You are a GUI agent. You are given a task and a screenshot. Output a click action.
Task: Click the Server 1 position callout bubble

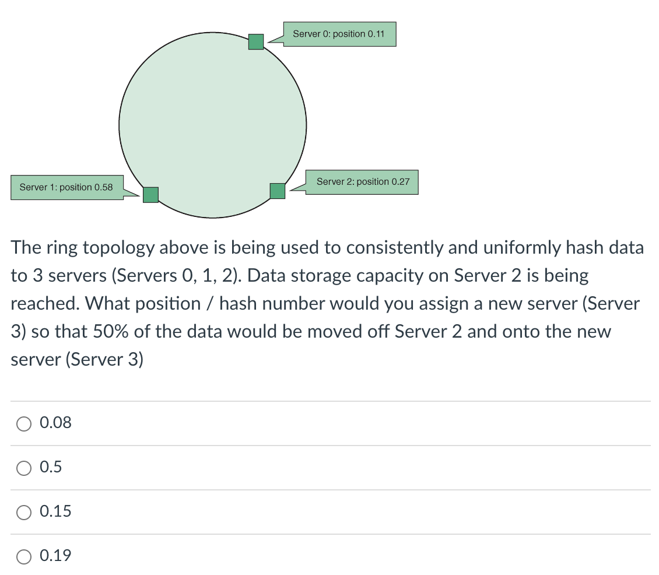pyautogui.click(x=66, y=187)
